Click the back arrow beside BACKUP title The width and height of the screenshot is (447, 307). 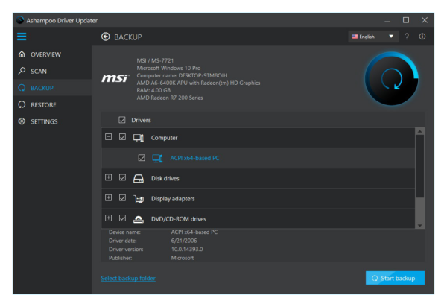106,37
